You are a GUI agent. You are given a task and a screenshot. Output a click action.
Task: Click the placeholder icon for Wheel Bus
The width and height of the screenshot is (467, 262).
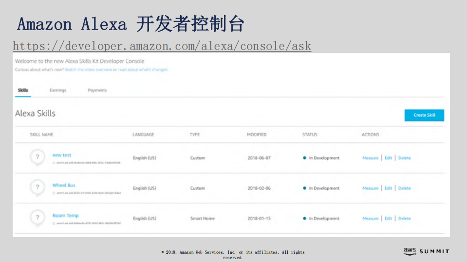[x=37, y=187]
